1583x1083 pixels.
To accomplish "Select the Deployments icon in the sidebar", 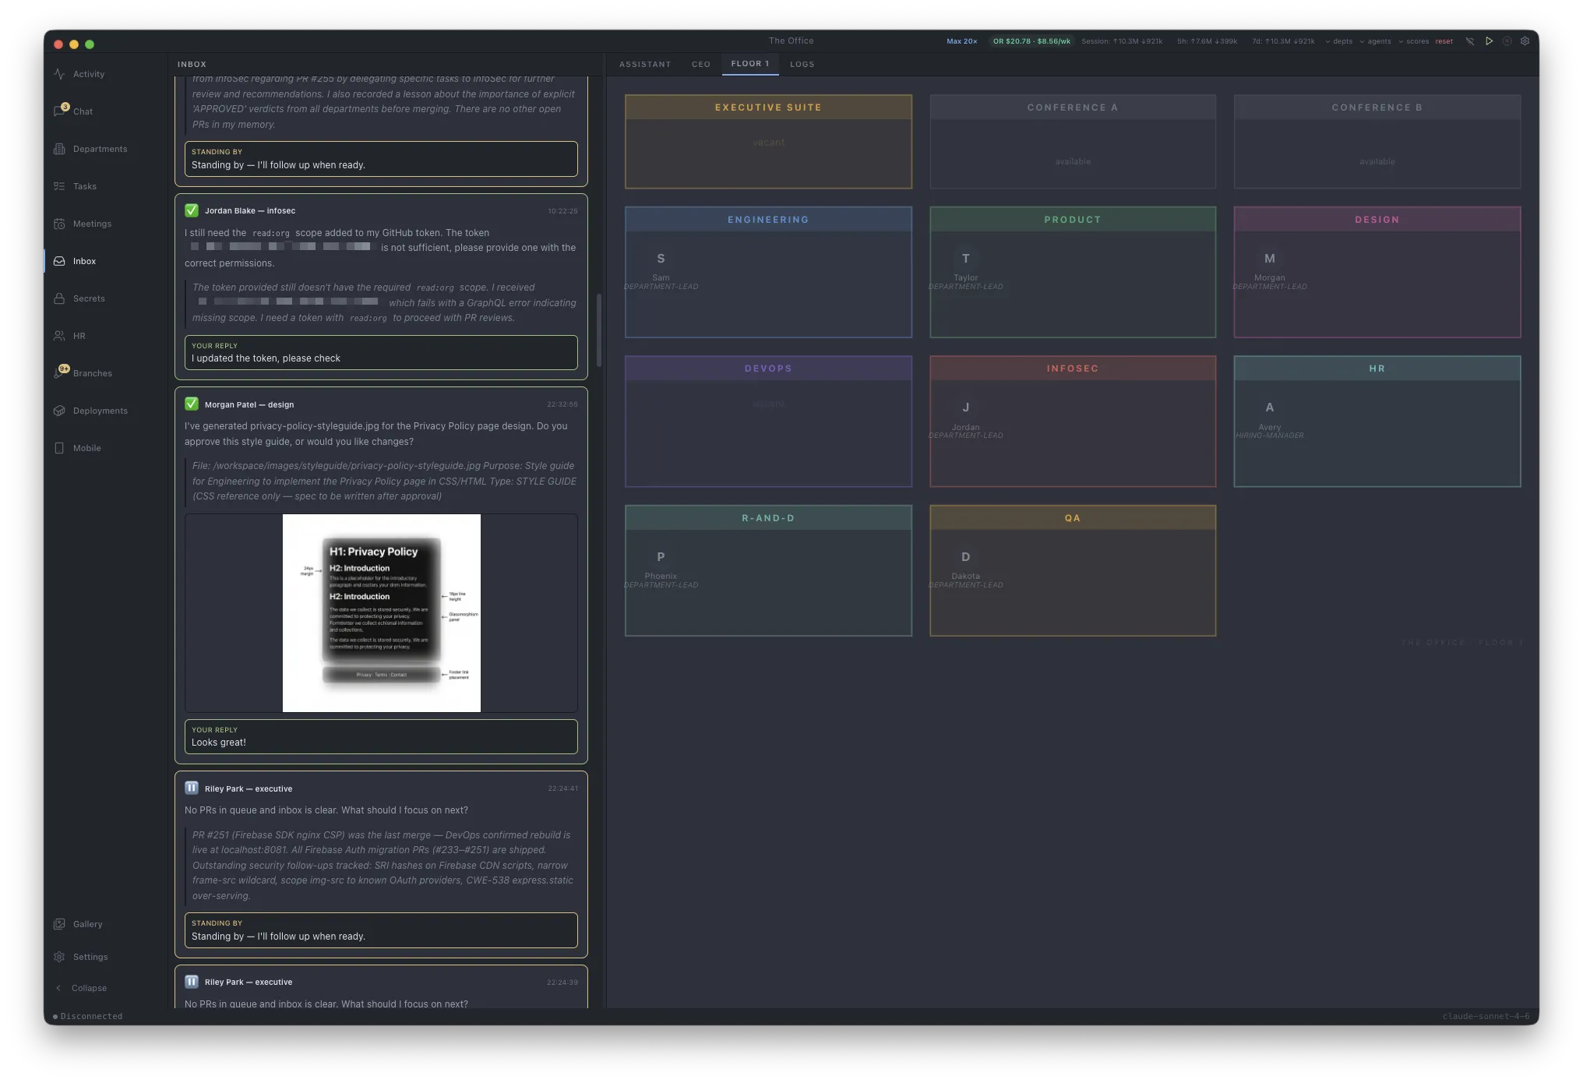I will tap(61, 411).
